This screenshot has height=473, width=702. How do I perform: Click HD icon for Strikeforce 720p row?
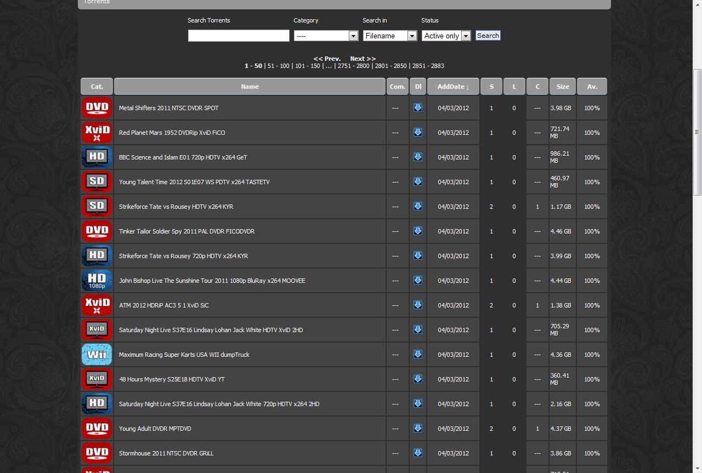(x=97, y=256)
